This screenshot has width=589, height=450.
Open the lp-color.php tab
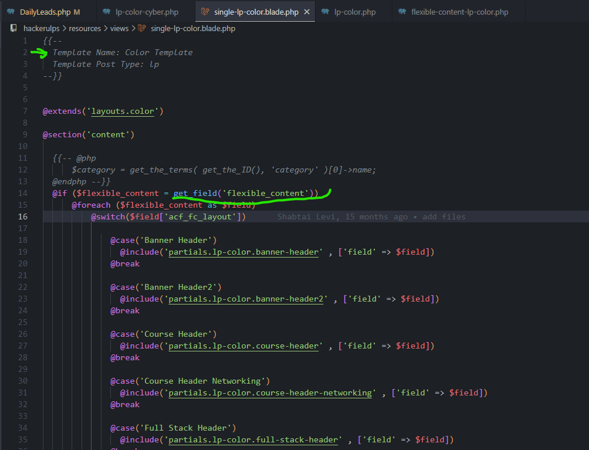click(354, 12)
